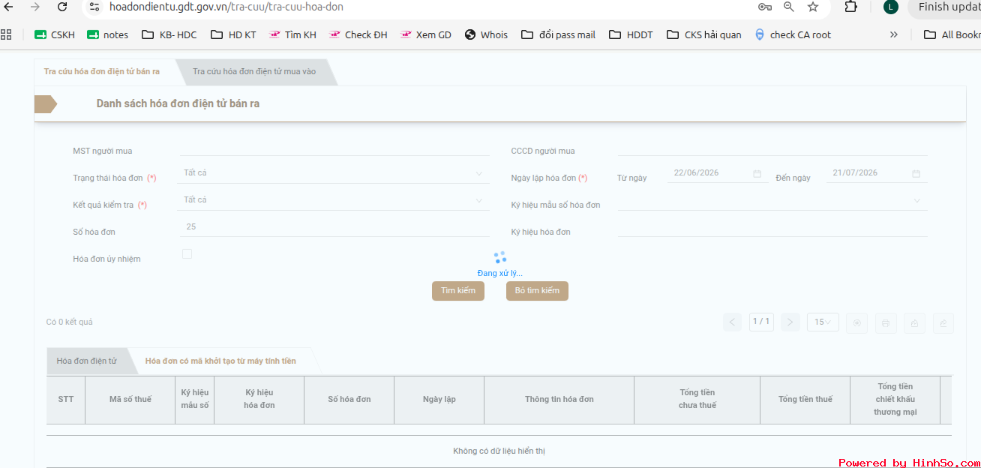Click the Mã số thuế column header
The image size is (981, 468).
pyautogui.click(x=130, y=400)
